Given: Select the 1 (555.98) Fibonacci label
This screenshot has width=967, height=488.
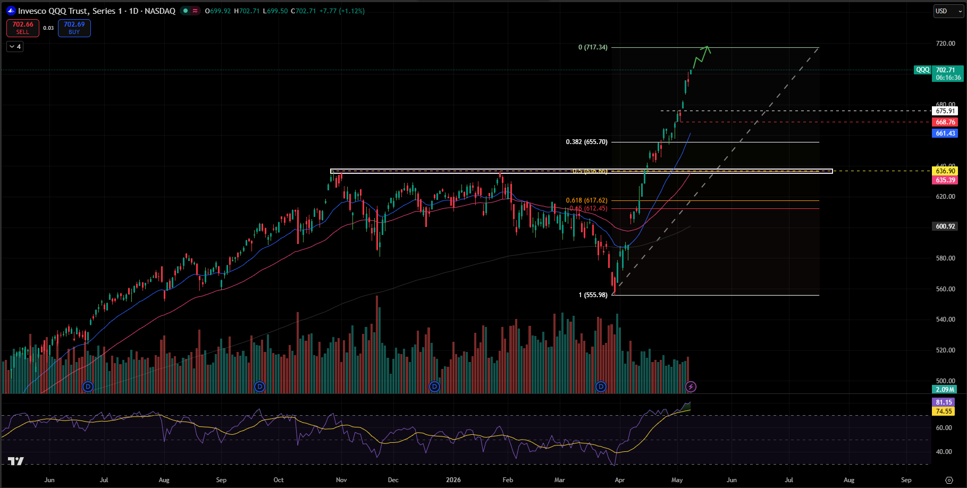Looking at the screenshot, I should click(593, 295).
